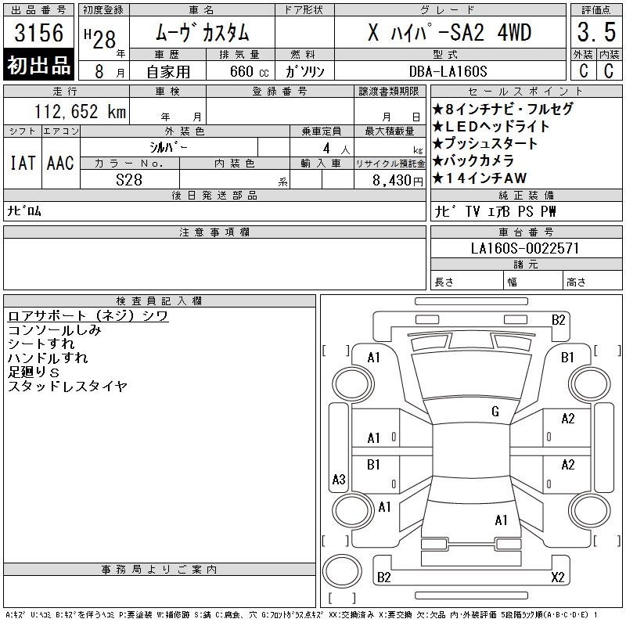Select sales point ★バックカメラ

(x=473, y=160)
